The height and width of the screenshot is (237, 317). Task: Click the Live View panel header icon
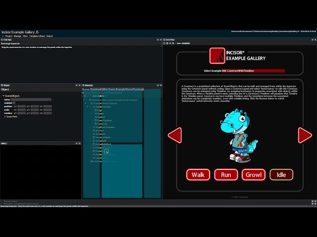point(164,39)
